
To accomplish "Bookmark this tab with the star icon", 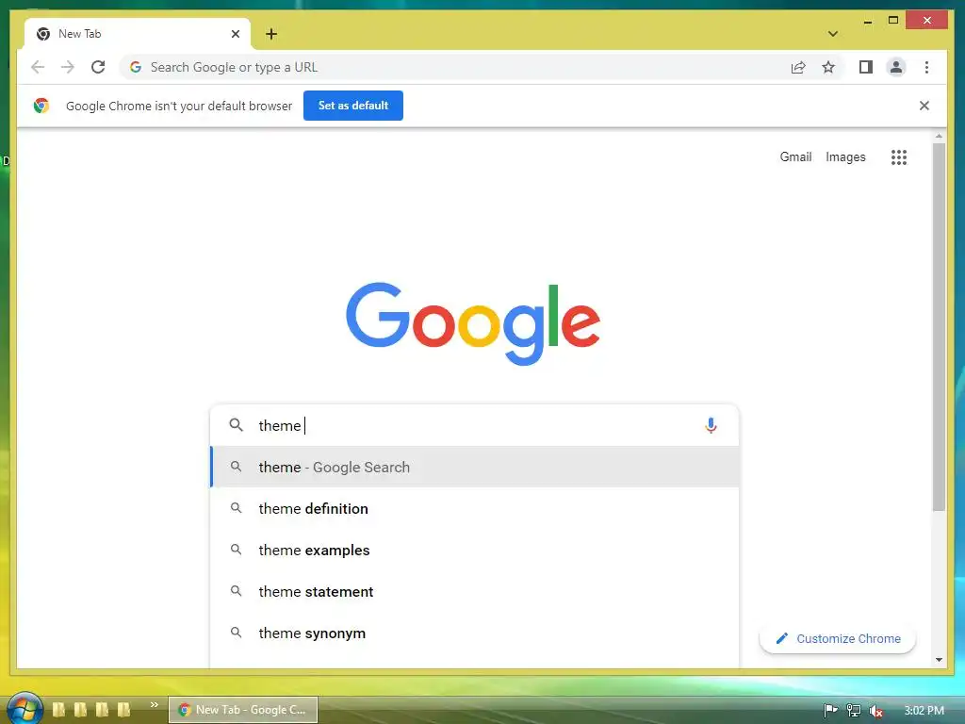I will tap(828, 67).
